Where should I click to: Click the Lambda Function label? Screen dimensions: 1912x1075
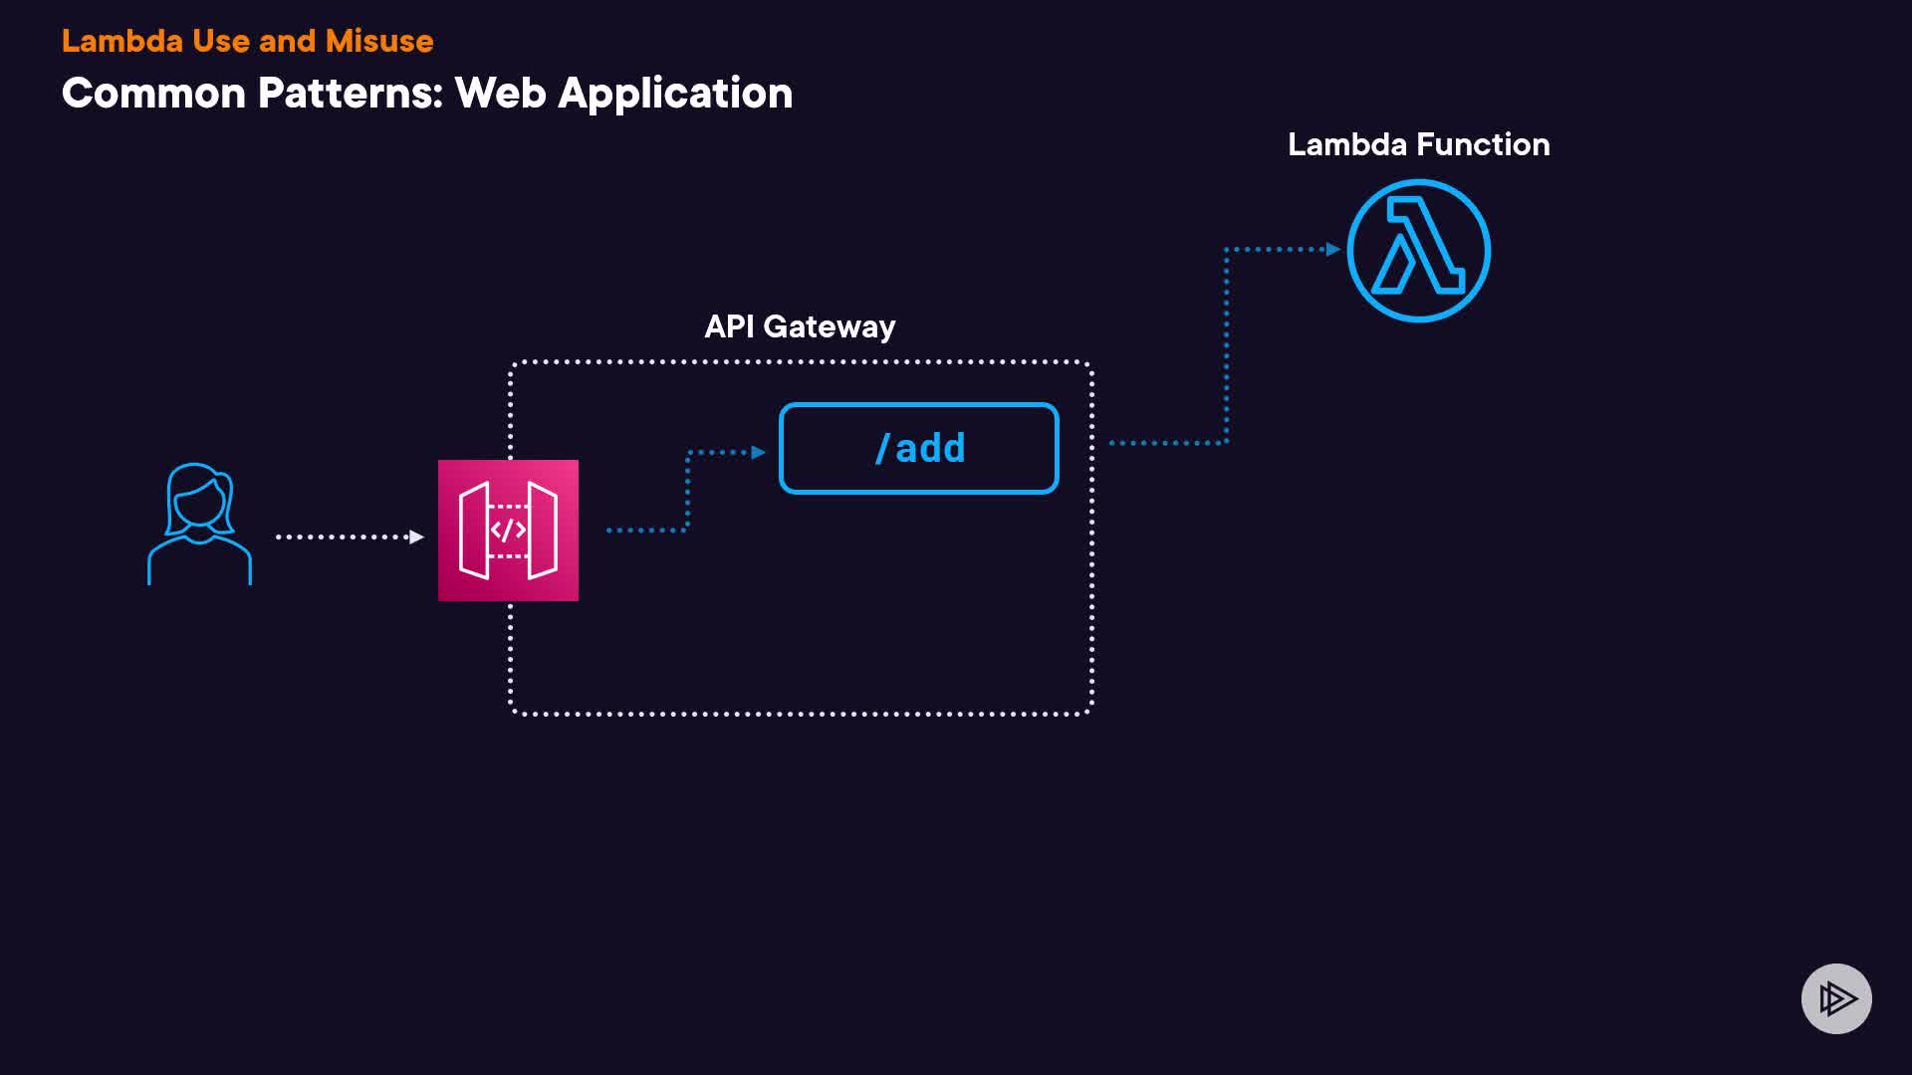pyautogui.click(x=1418, y=144)
